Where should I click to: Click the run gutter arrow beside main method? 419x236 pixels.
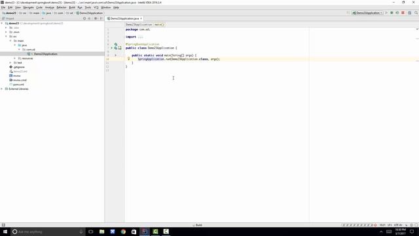tap(116, 55)
